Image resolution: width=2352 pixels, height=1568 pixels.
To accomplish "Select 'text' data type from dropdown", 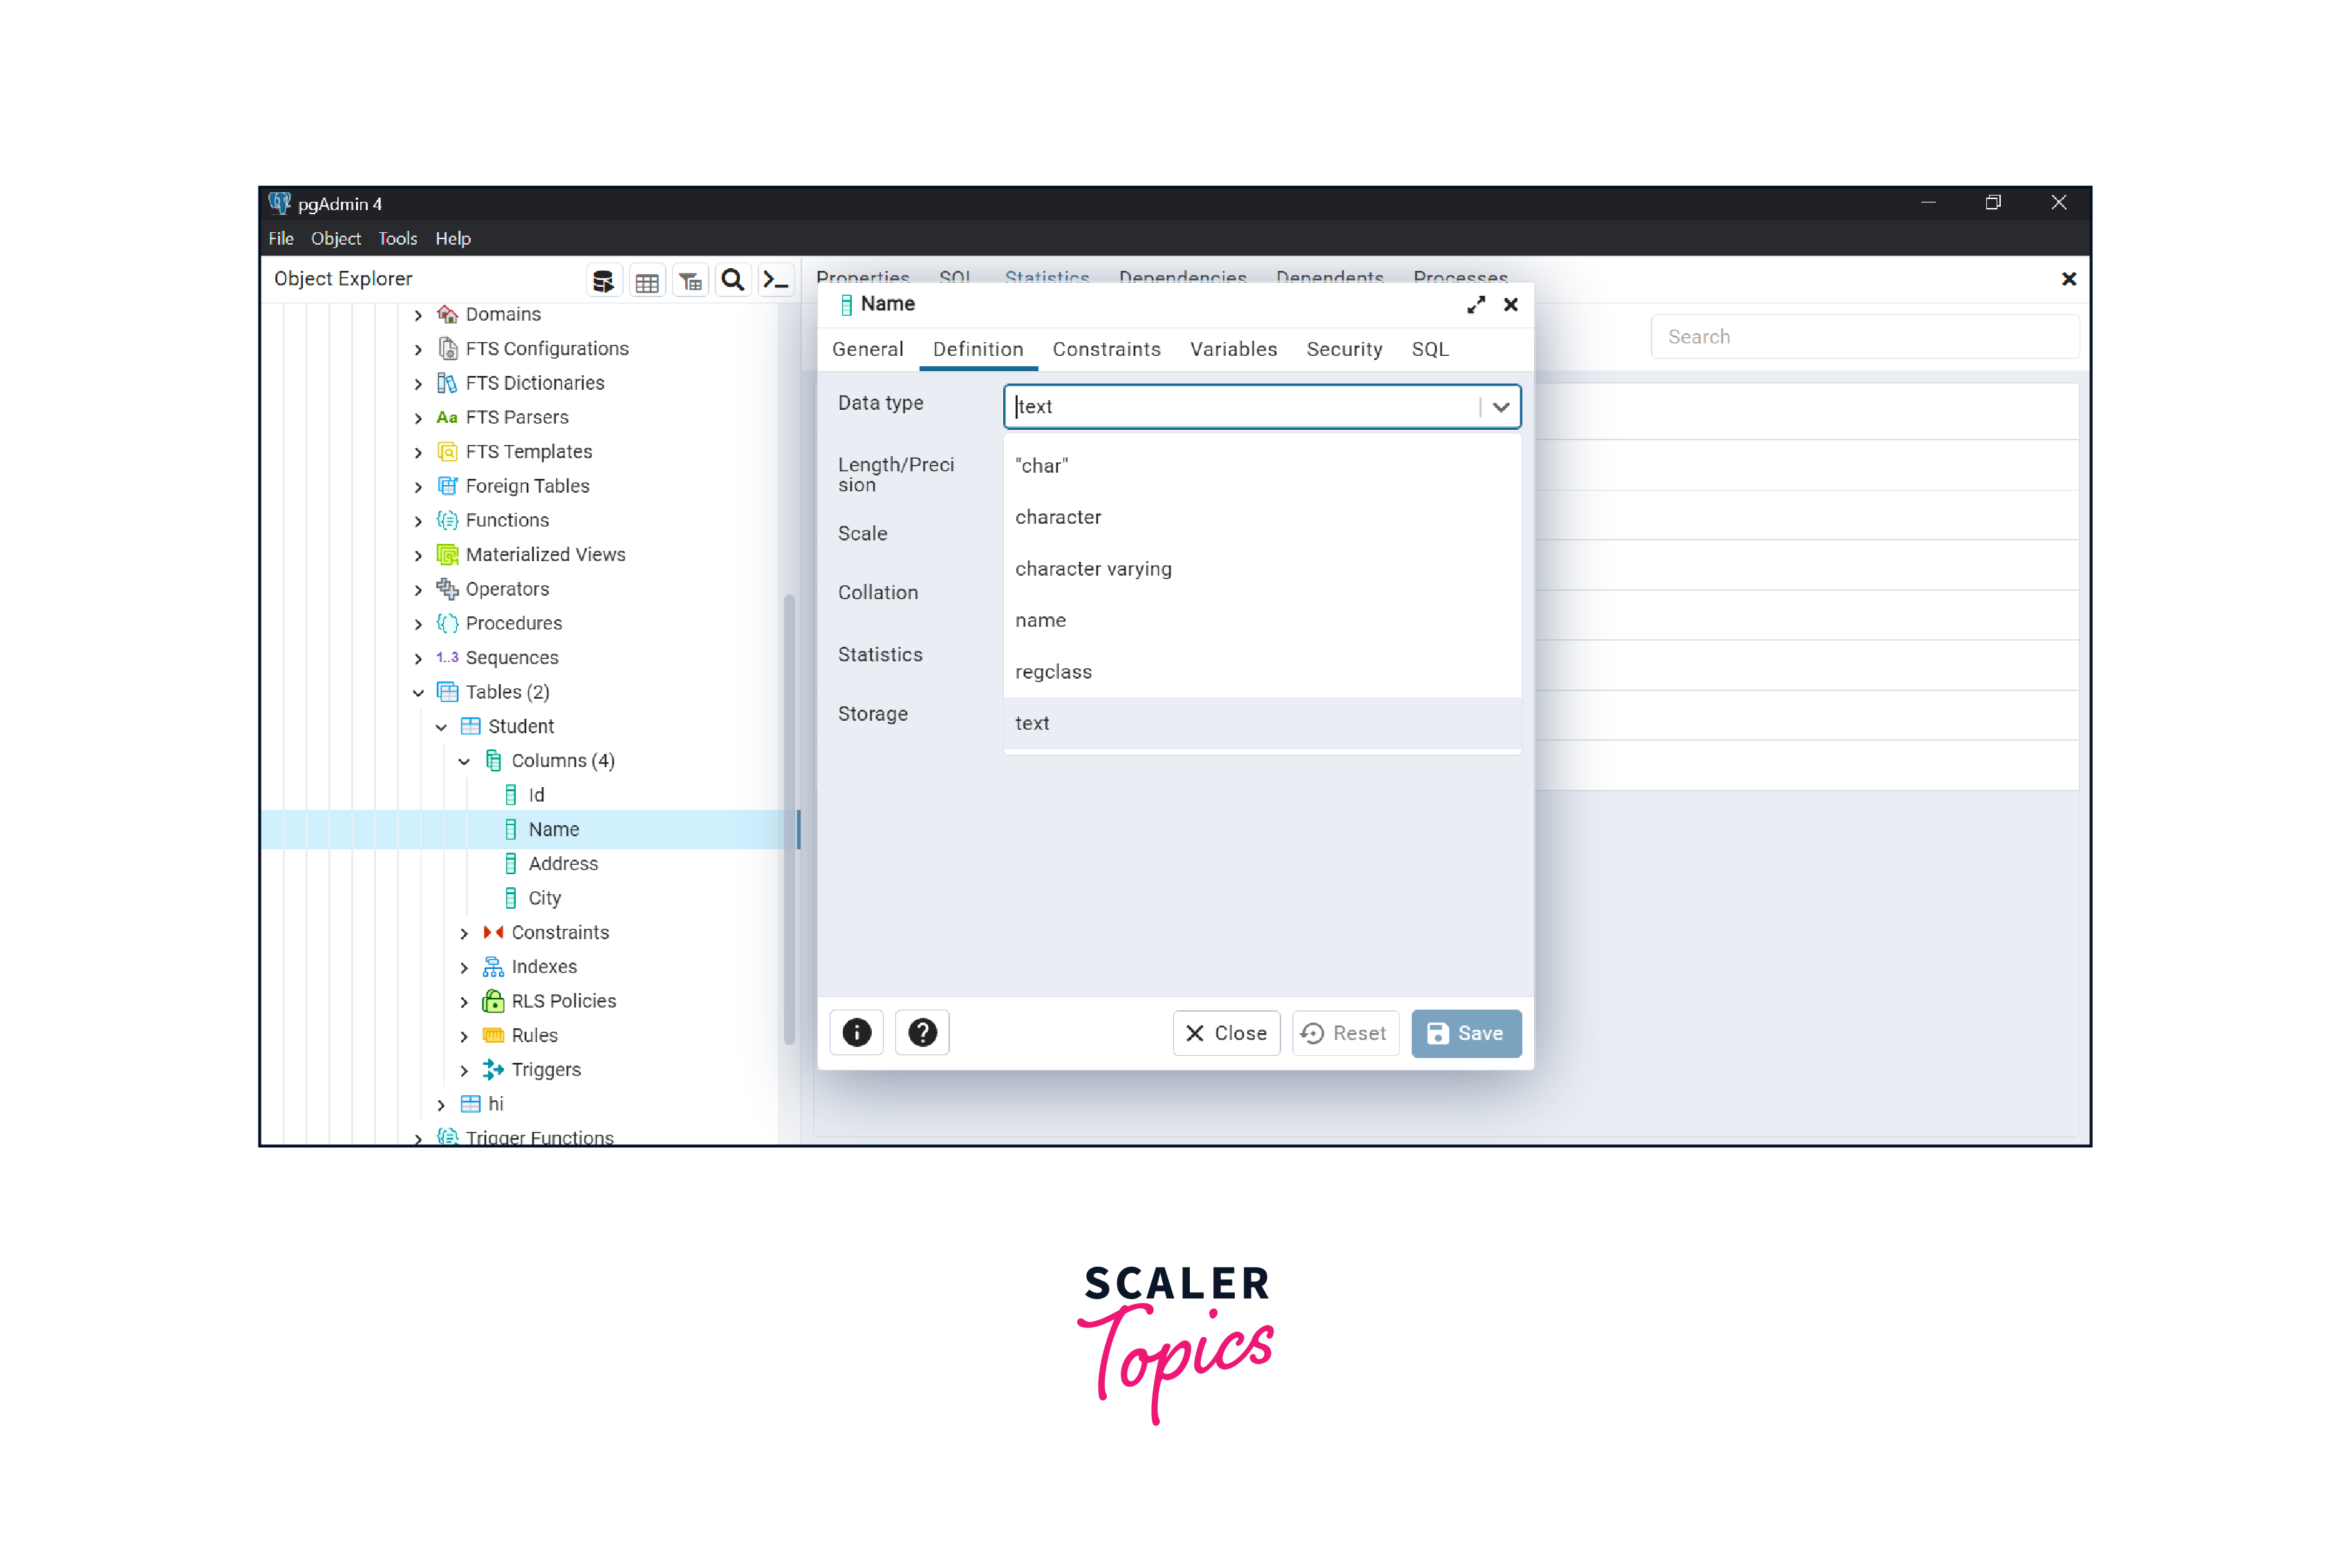I will [1034, 721].
